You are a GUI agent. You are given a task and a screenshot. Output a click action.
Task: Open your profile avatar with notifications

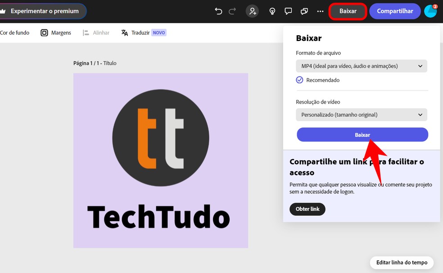point(430,11)
